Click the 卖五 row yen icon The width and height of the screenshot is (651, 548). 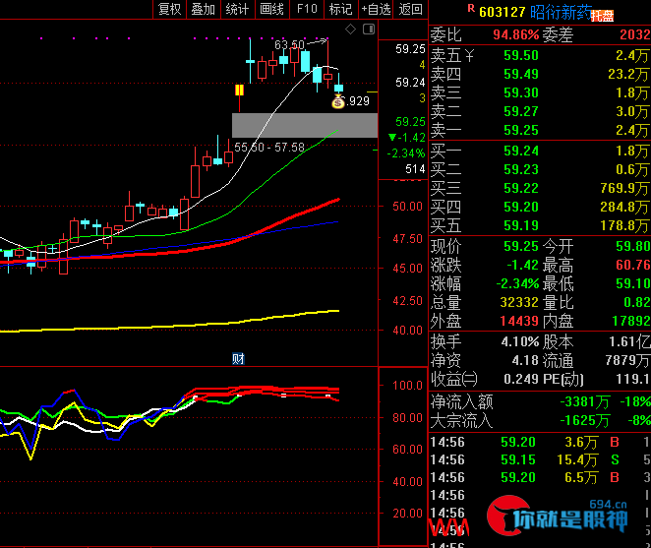coord(469,55)
